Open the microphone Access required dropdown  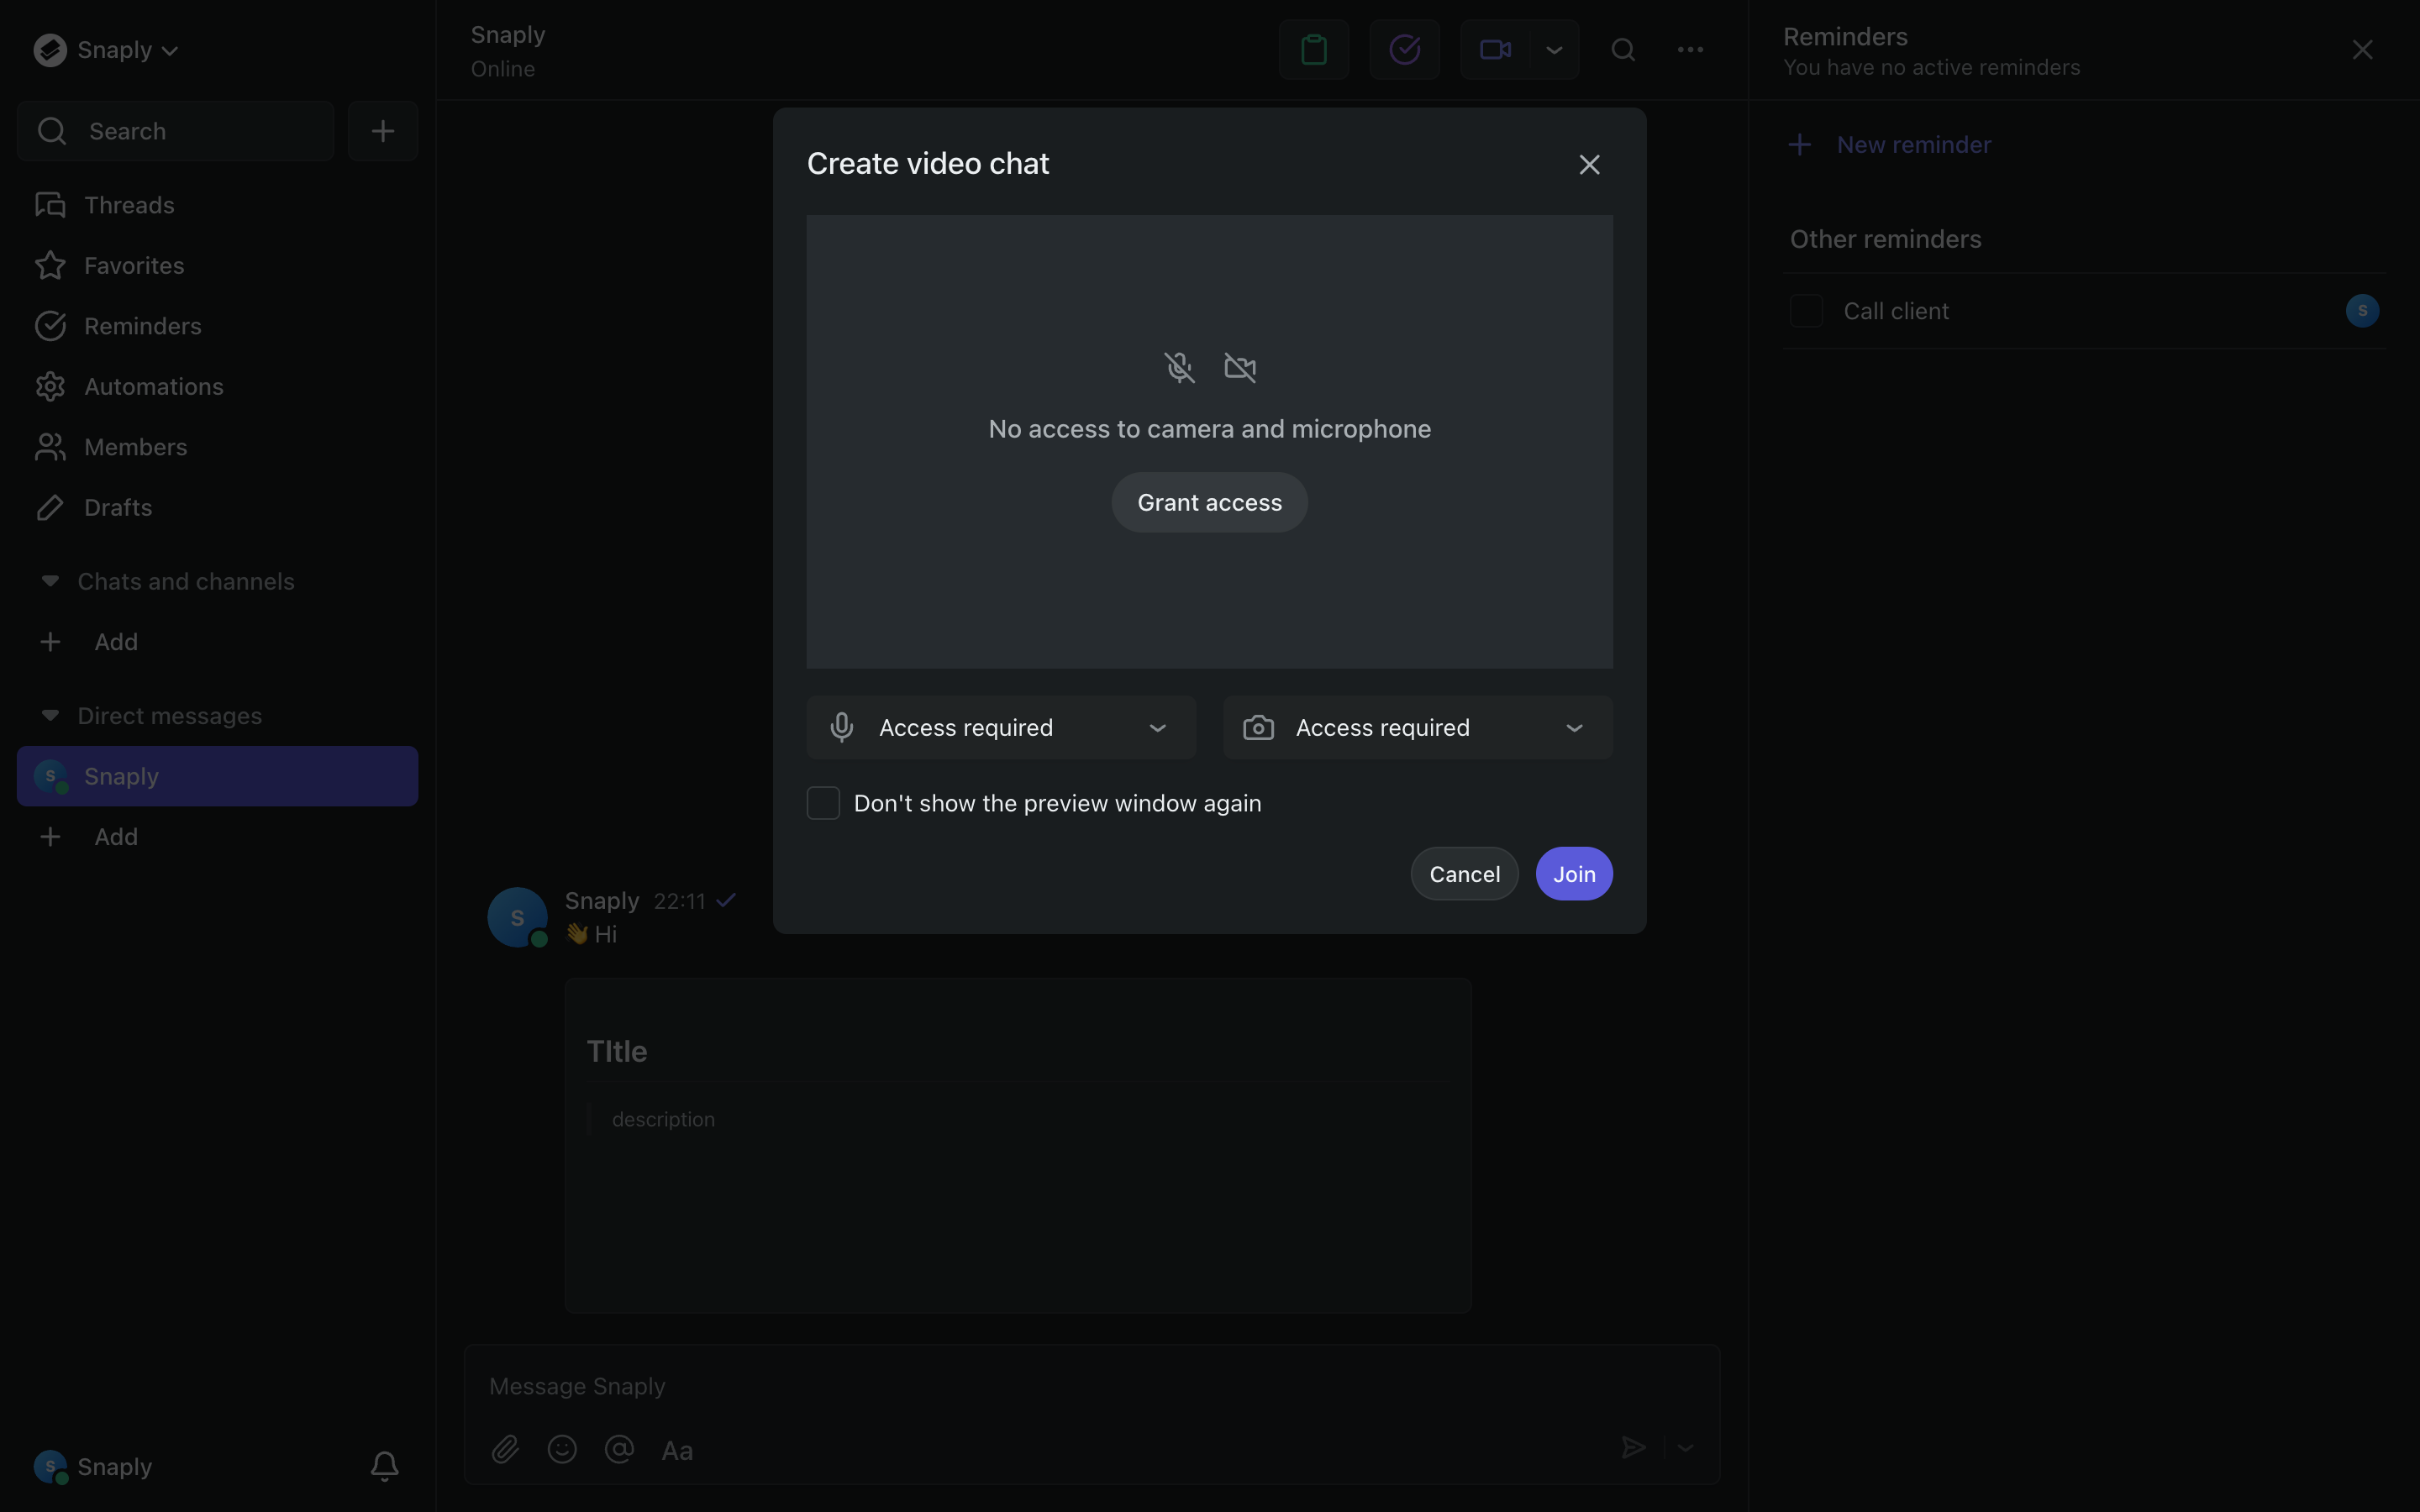click(1001, 728)
